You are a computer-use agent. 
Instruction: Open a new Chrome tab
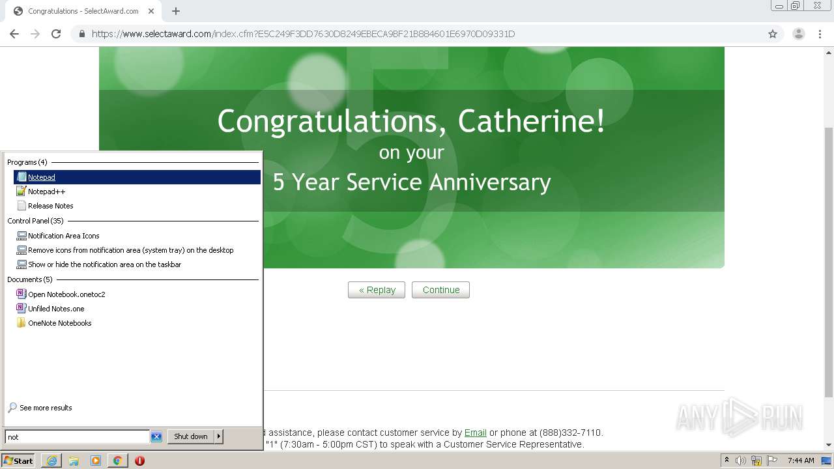[176, 11]
